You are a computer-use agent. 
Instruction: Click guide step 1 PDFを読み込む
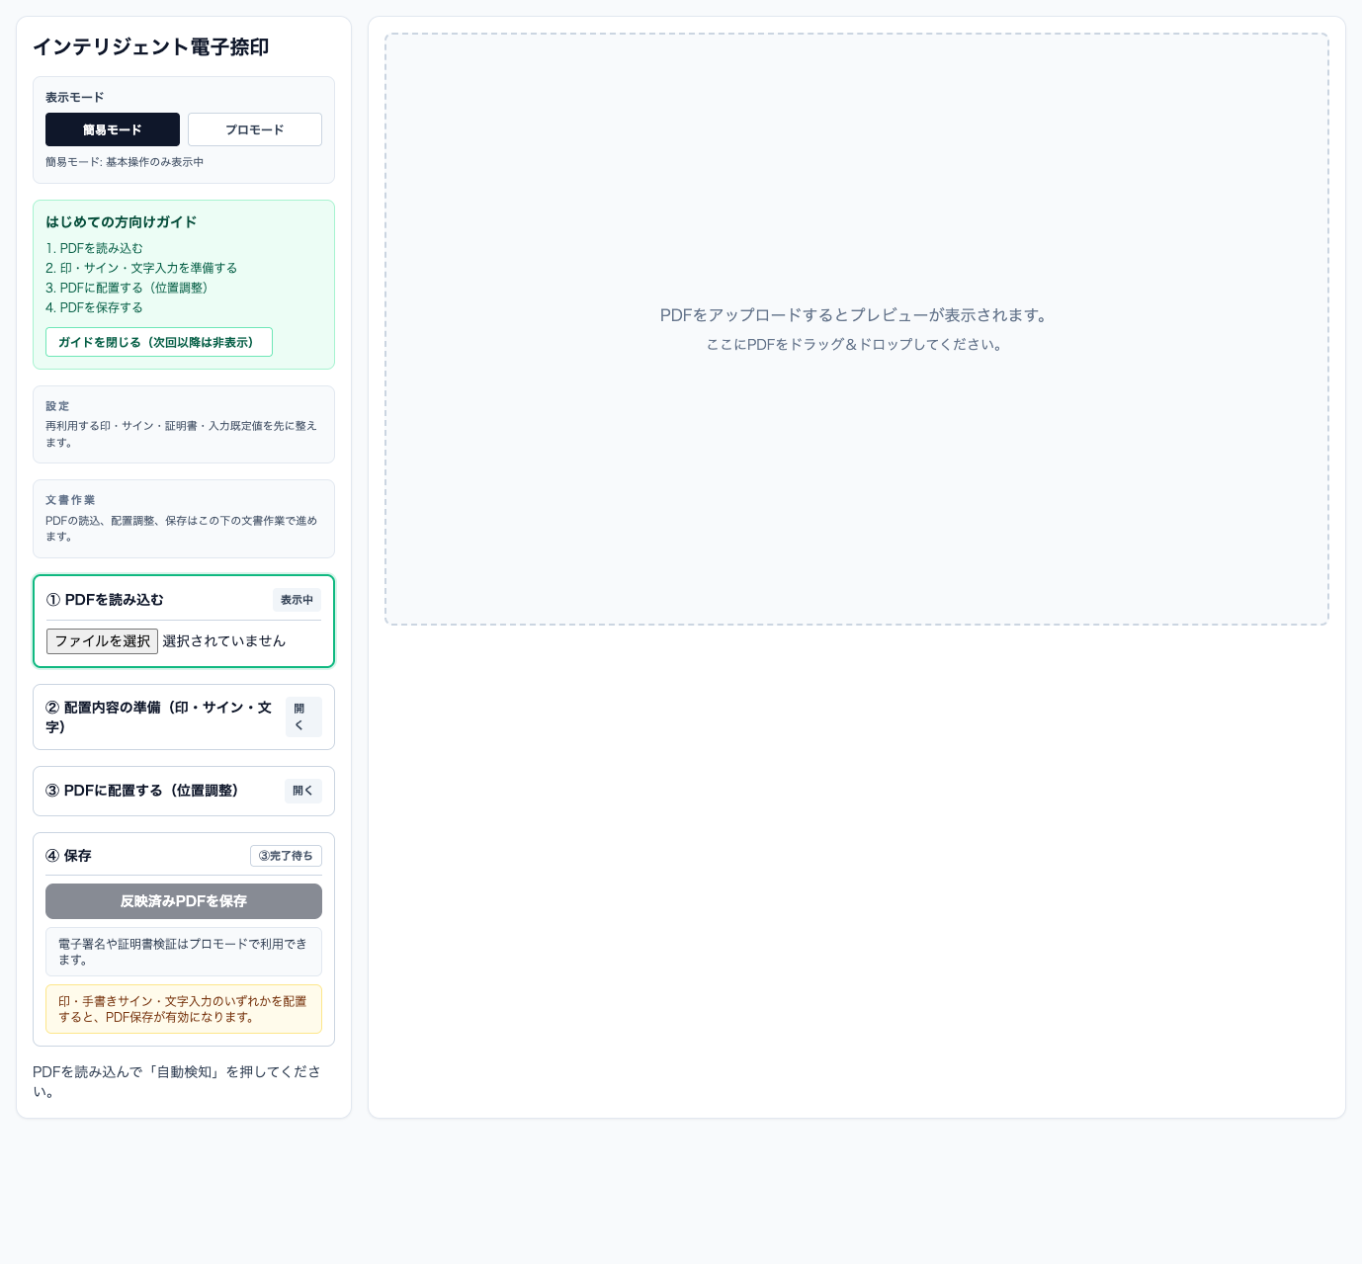point(95,248)
